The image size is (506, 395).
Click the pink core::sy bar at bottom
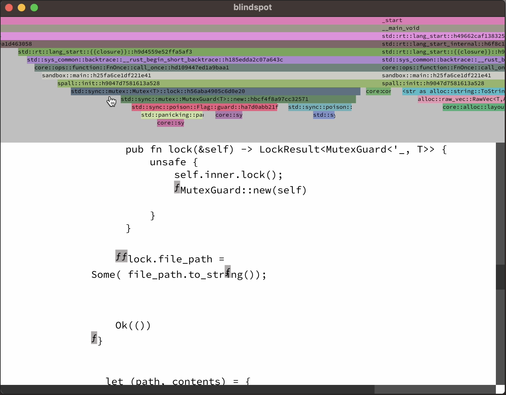(x=170, y=123)
